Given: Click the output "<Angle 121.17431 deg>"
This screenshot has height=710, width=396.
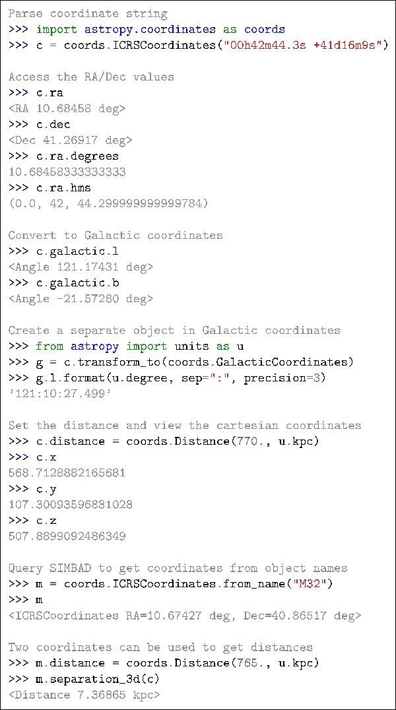Looking at the screenshot, I should [81, 267].
